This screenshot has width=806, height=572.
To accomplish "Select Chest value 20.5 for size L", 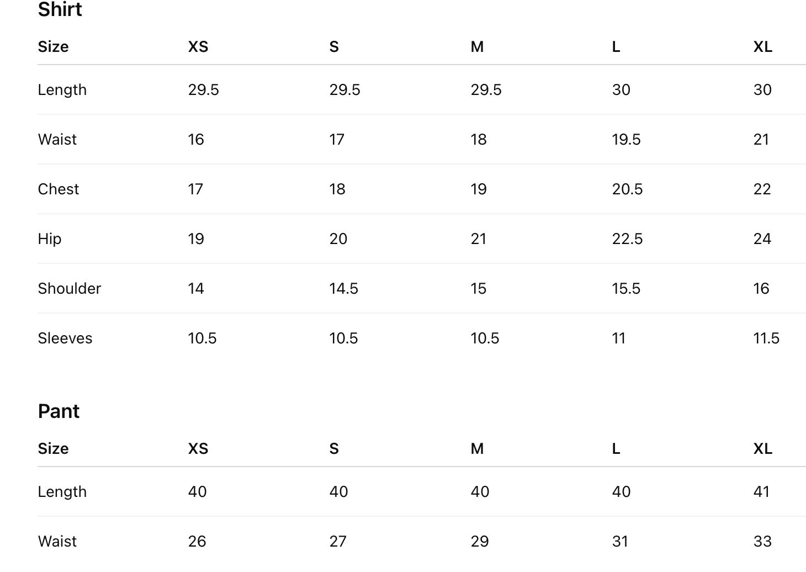I will point(627,189).
